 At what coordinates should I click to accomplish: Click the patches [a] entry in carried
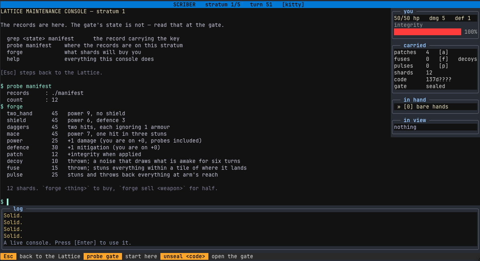pos(421,52)
